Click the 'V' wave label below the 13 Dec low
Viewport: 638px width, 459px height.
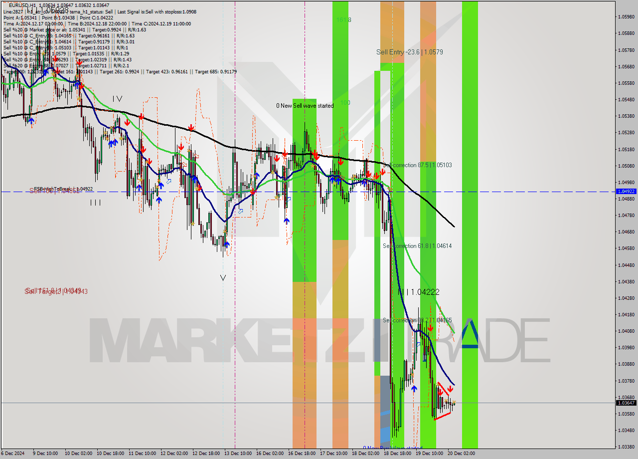[x=223, y=278]
